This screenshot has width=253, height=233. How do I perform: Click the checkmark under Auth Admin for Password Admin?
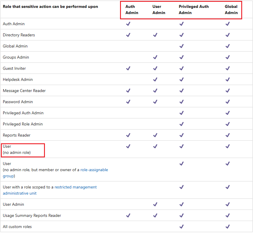tap(128, 102)
